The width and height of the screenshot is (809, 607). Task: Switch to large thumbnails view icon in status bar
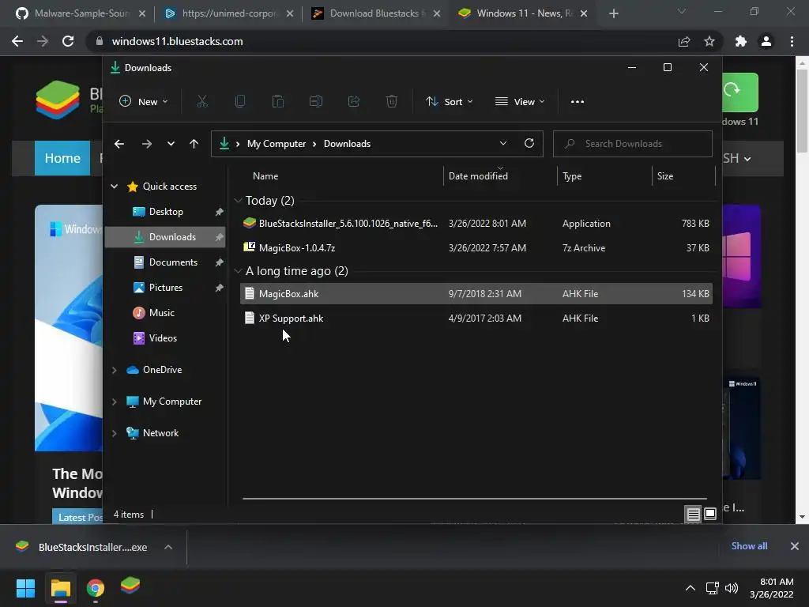point(710,514)
